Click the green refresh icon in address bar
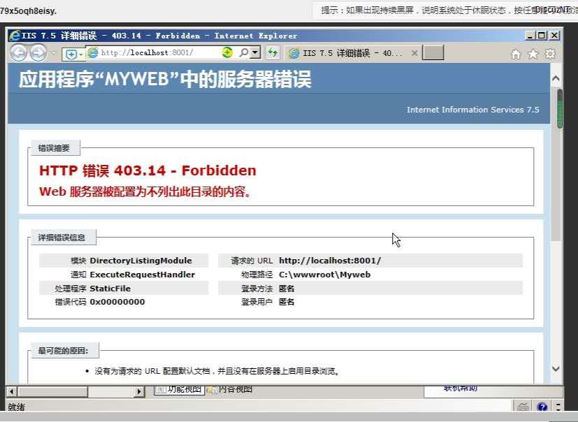 (x=227, y=52)
